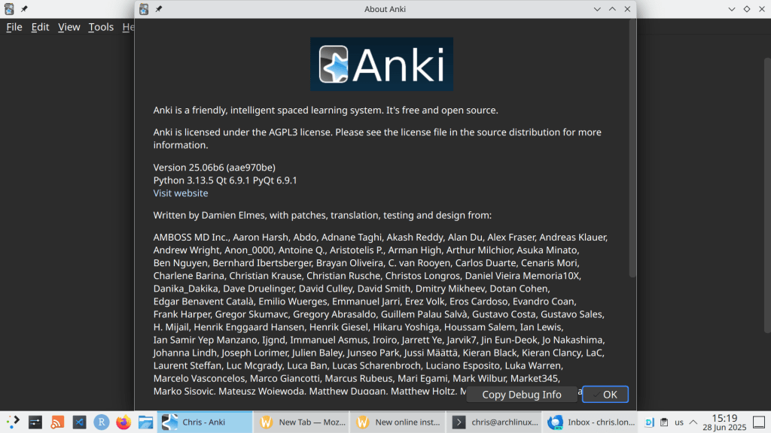
Task: Open the R application icon
Action: [101, 422]
